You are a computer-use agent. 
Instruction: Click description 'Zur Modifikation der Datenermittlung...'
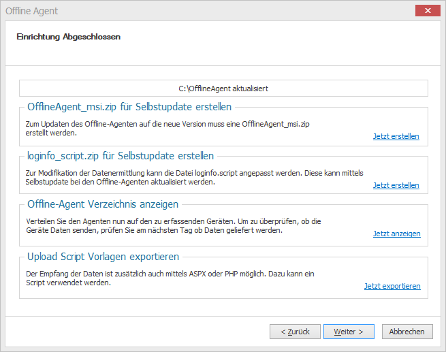click(x=194, y=178)
